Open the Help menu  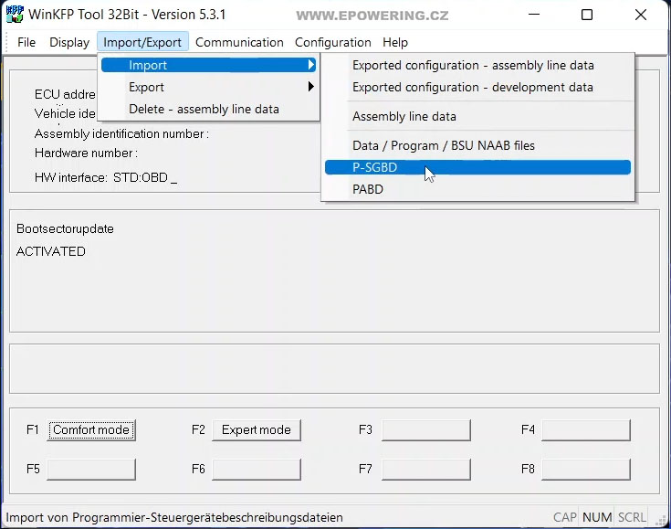pyautogui.click(x=395, y=42)
